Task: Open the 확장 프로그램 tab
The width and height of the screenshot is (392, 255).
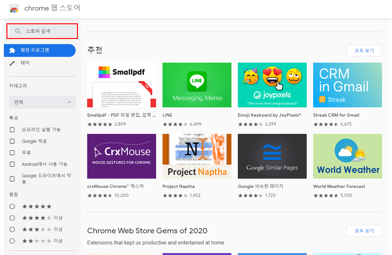Action: click(40, 50)
